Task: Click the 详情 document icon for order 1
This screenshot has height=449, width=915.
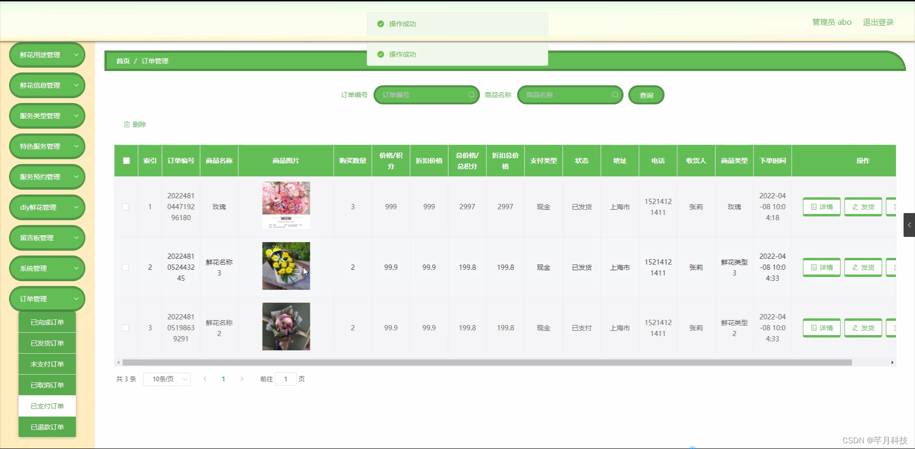Action: 813,206
